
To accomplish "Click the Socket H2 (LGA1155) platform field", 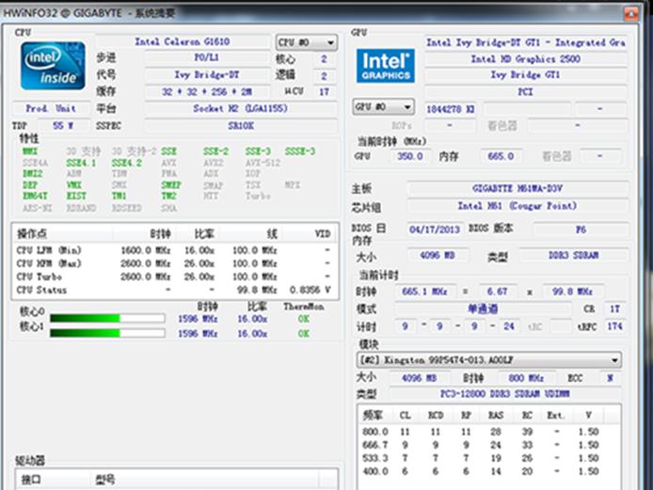I will tap(241, 109).
